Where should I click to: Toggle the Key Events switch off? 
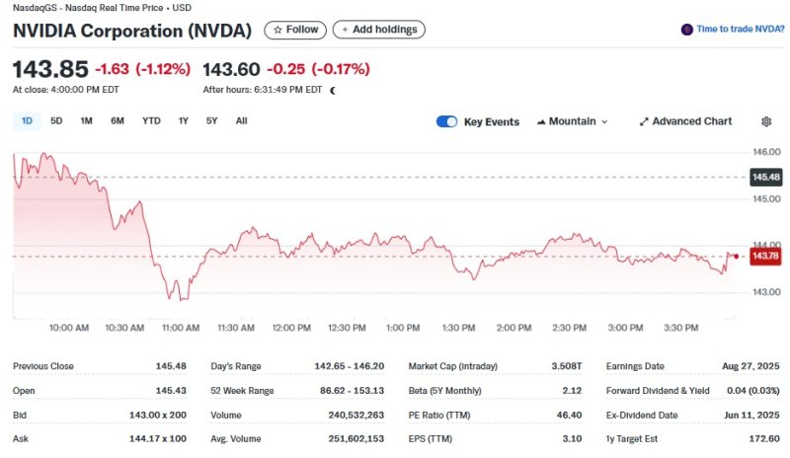tap(446, 121)
